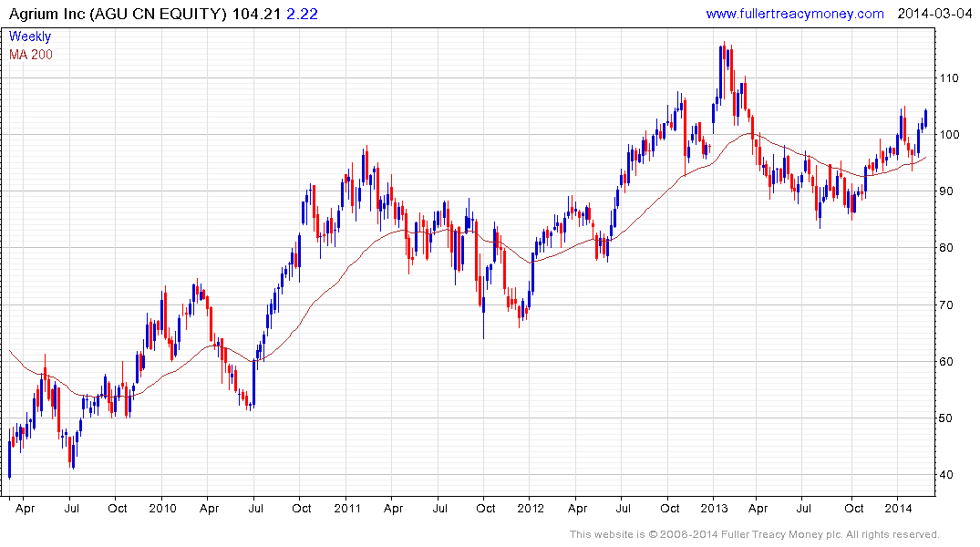Click the 110 price axis label
980x547 pixels.
949,78
